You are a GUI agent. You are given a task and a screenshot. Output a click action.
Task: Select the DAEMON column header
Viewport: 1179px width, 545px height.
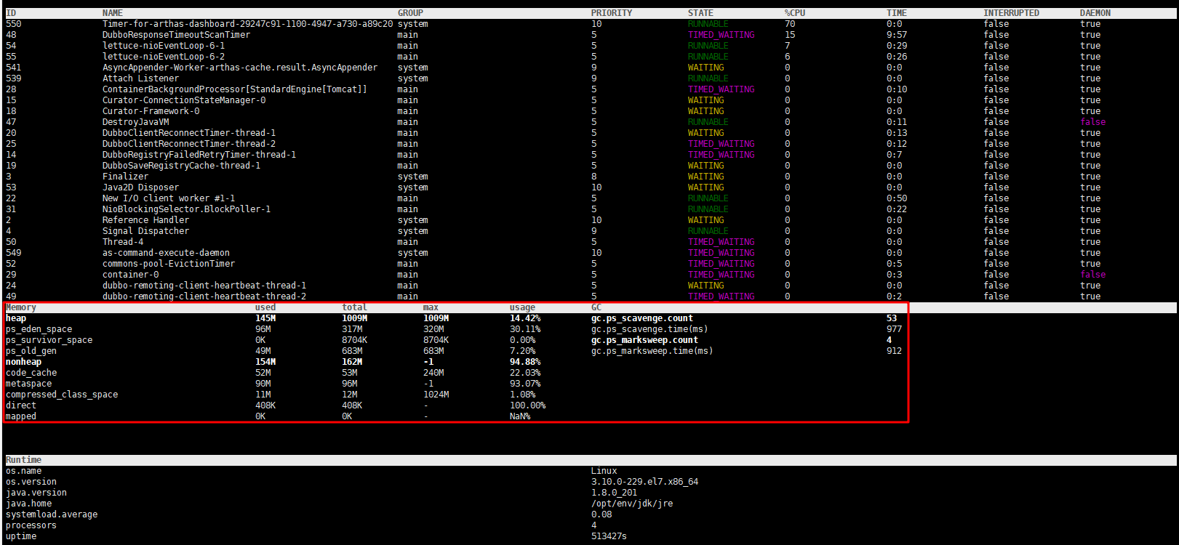pos(1095,13)
